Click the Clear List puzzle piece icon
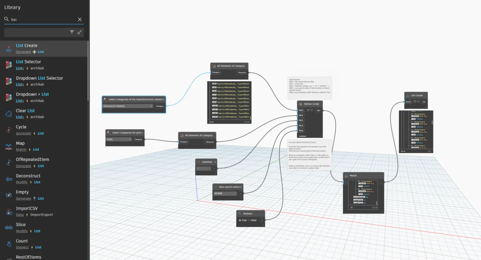The height and width of the screenshot is (260, 481). [x=9, y=114]
